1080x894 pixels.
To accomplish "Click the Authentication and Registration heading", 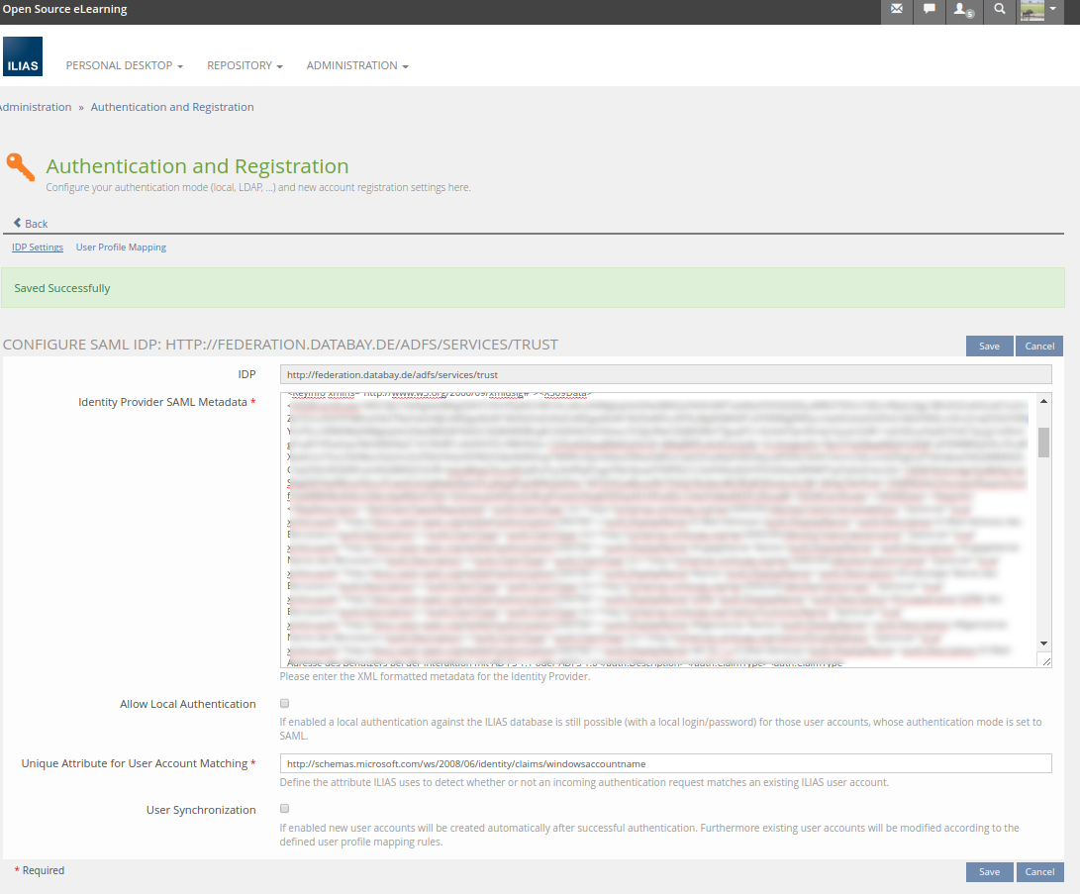I will 197,166.
